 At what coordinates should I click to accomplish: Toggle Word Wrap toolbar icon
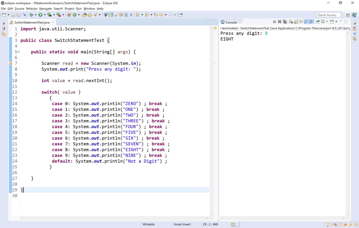[121, 15]
